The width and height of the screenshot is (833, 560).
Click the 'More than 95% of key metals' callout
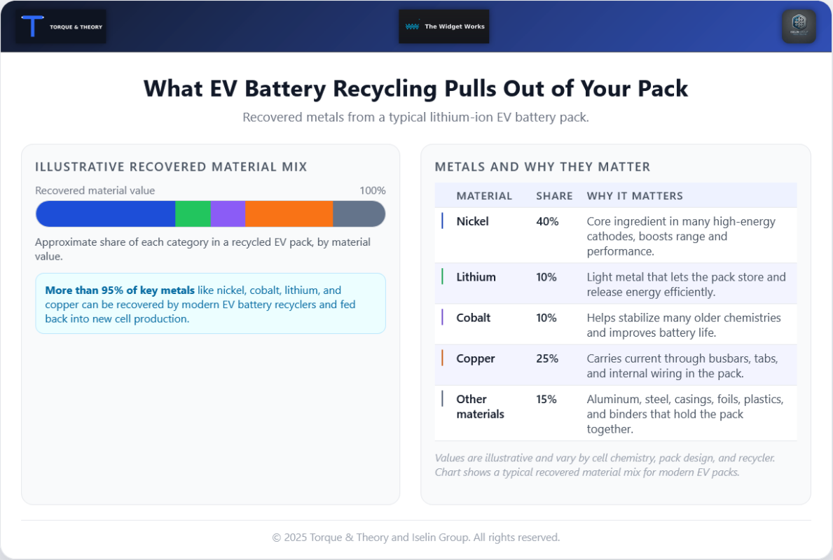(210, 304)
